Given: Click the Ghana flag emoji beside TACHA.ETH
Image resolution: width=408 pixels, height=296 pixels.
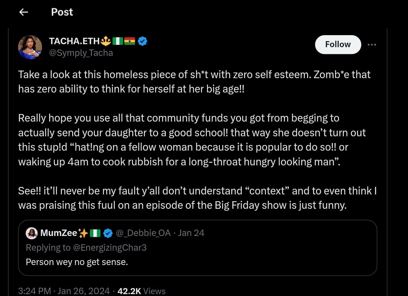Looking at the screenshot, I should (x=130, y=41).
